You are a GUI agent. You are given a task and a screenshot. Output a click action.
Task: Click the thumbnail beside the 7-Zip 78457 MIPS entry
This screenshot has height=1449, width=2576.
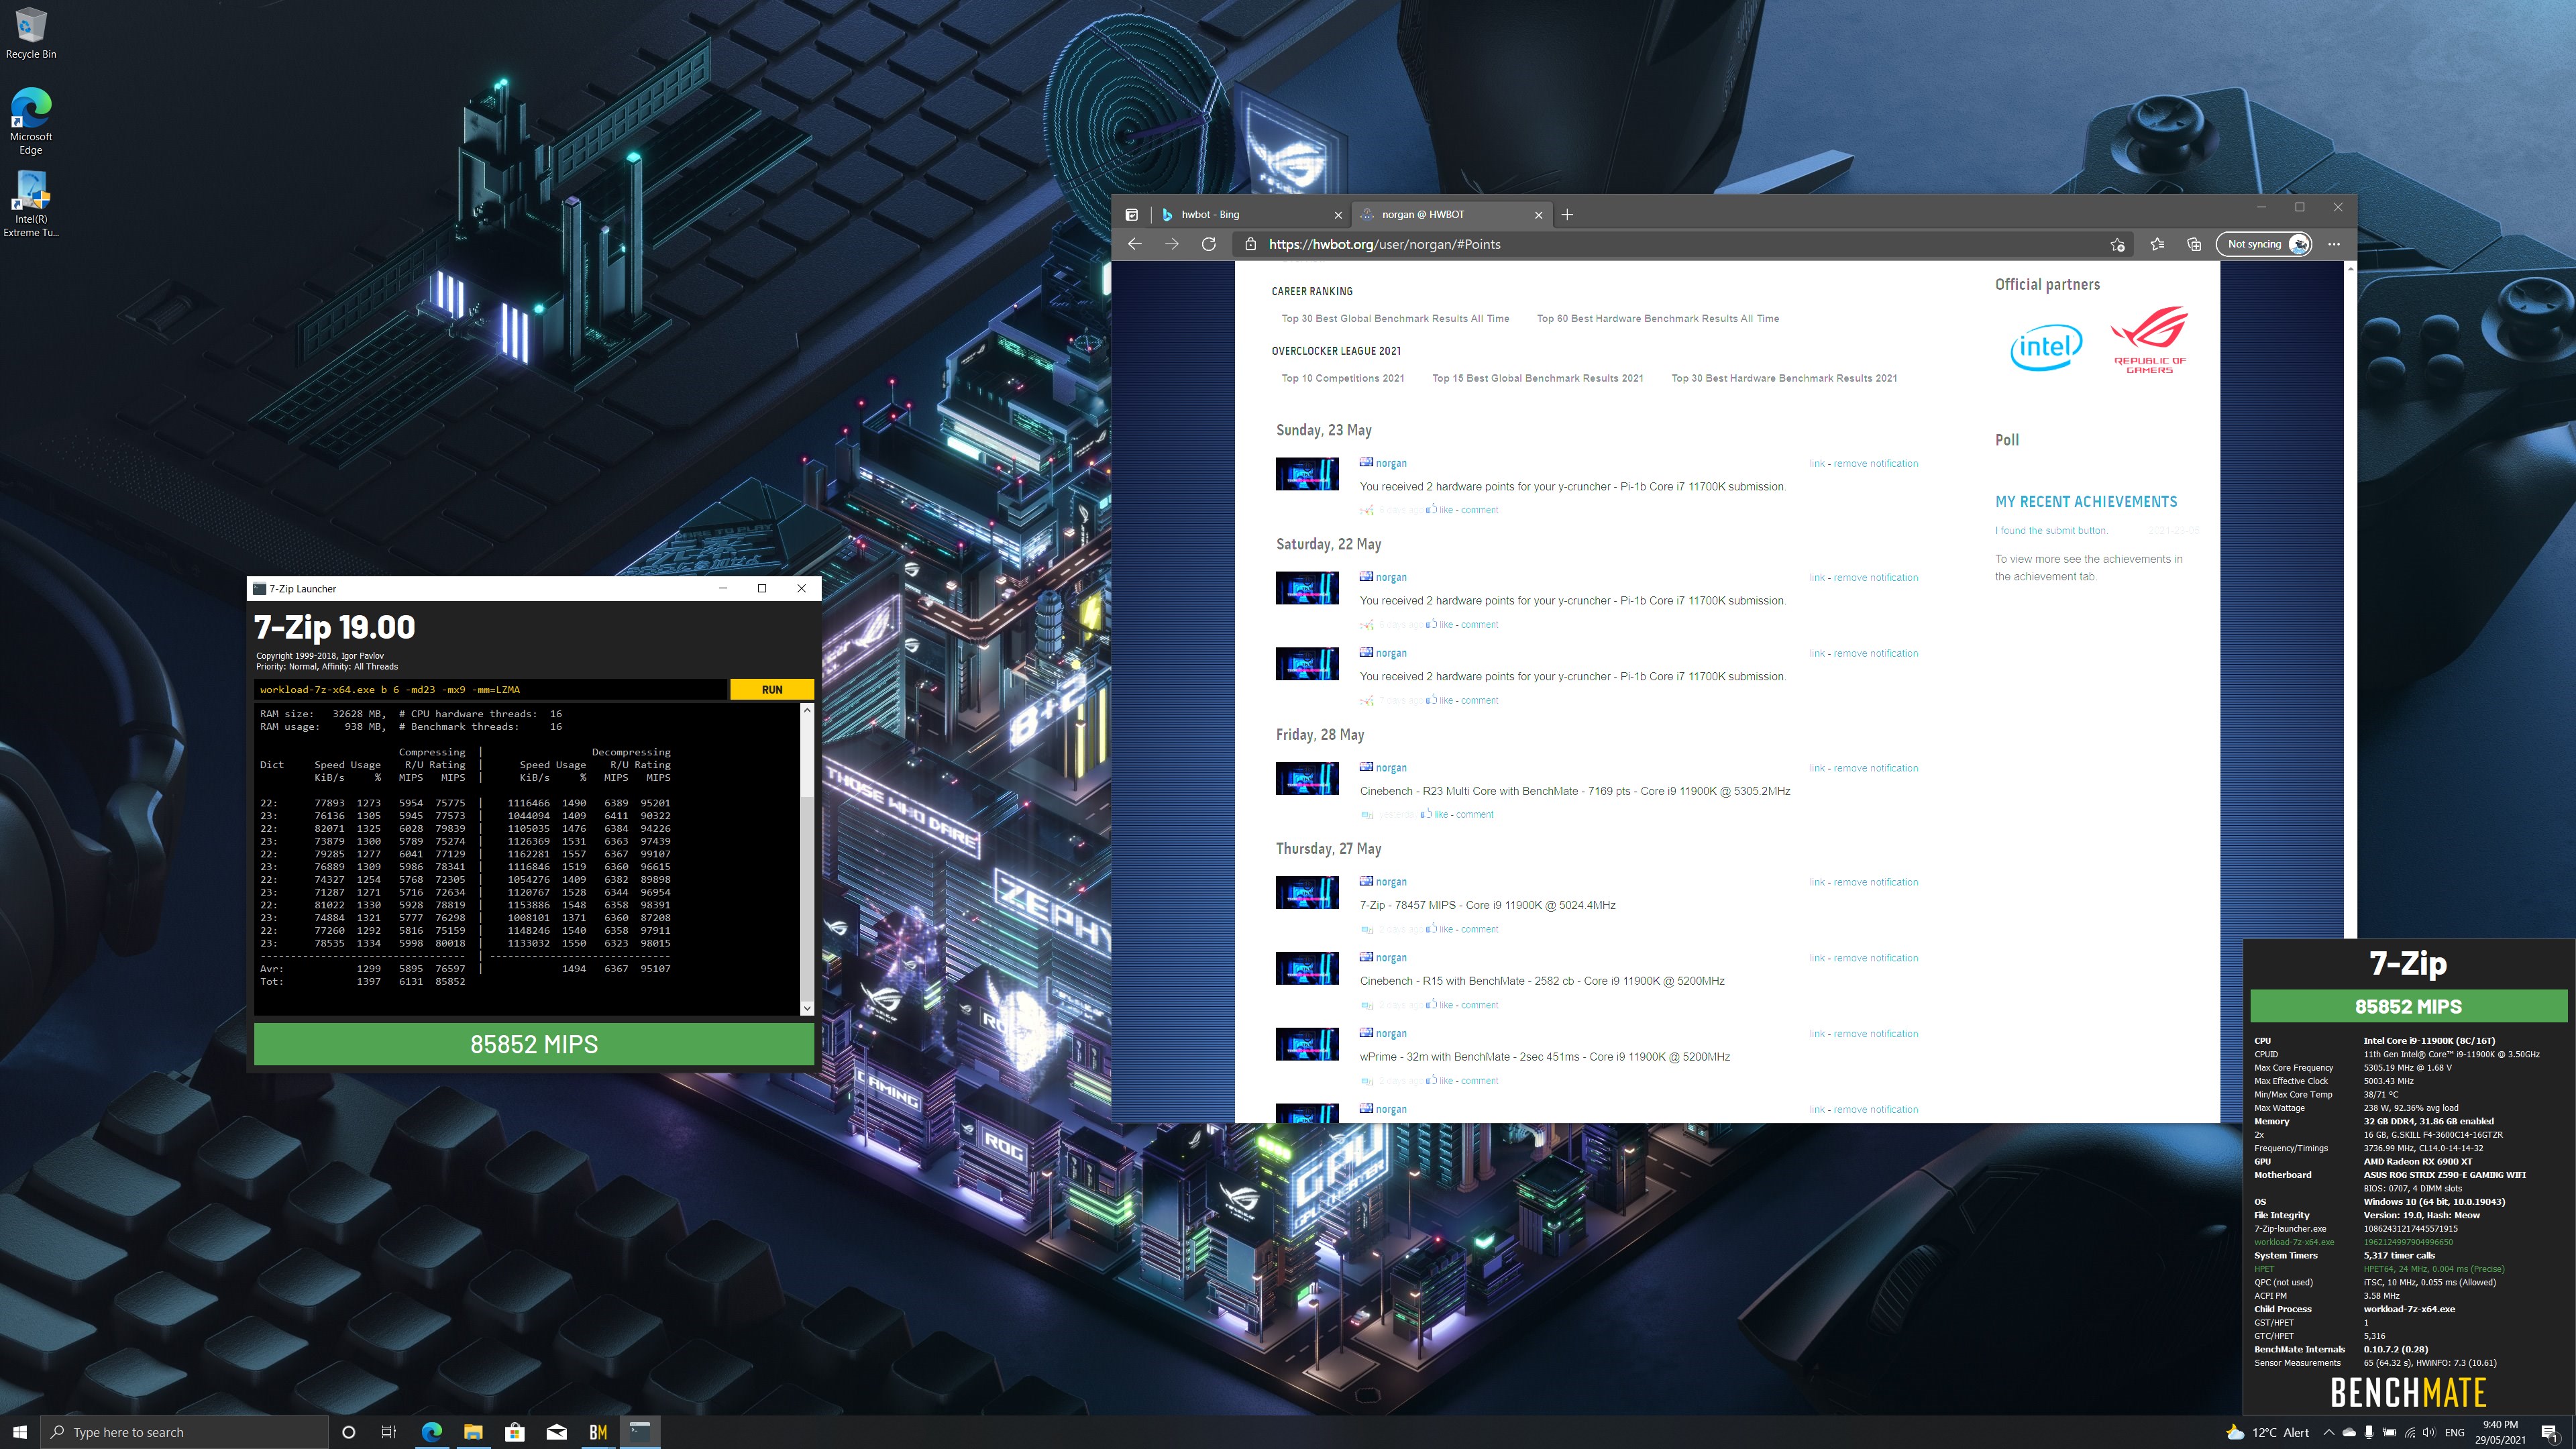1307,893
